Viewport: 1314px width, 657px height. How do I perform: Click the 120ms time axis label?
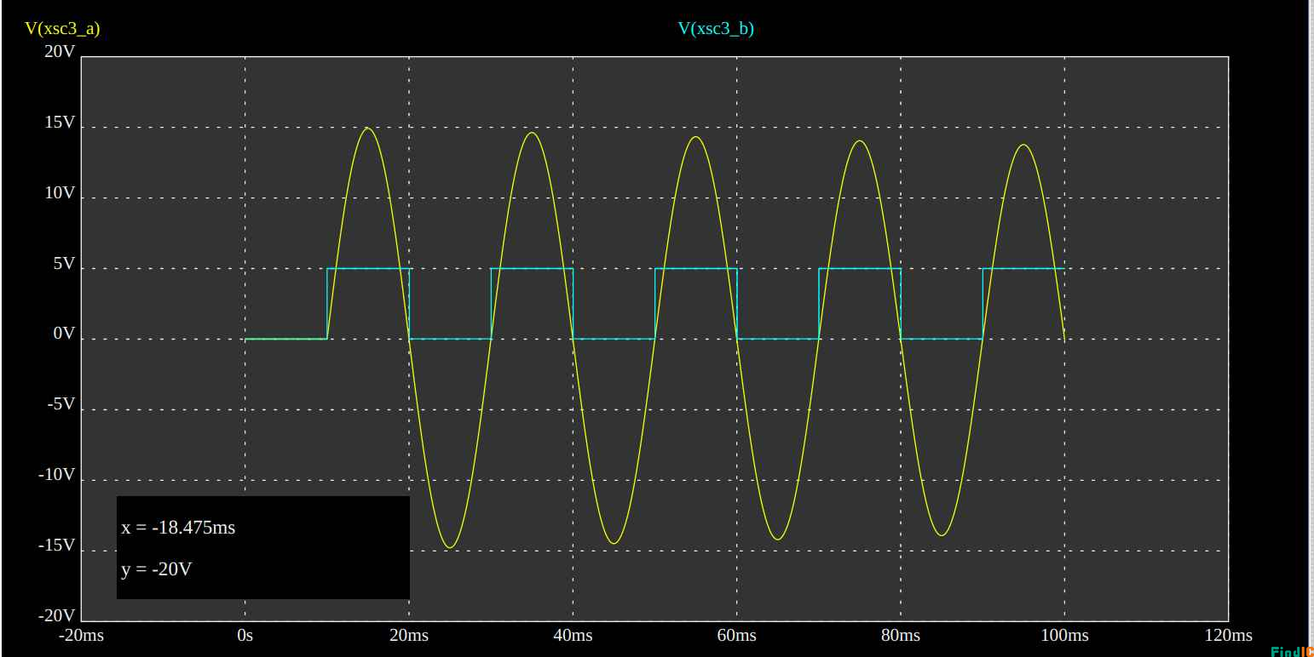pyautogui.click(x=1228, y=636)
